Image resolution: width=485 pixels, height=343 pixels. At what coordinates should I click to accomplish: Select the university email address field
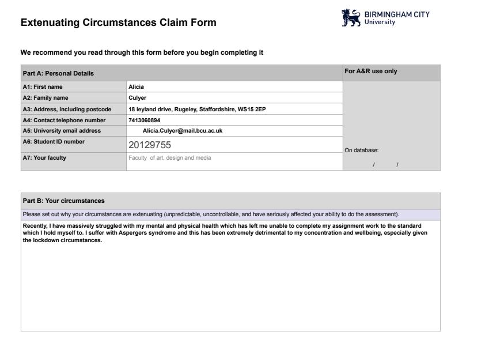click(x=234, y=131)
